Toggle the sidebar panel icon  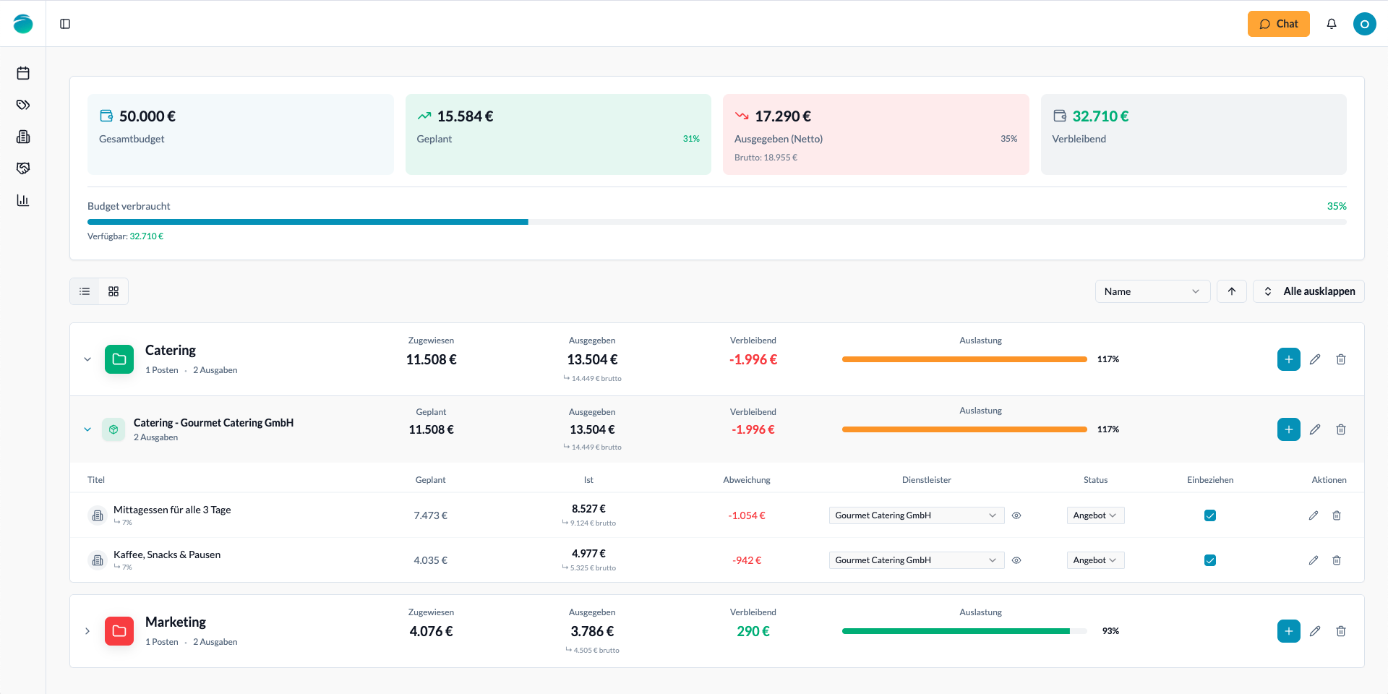tap(65, 24)
